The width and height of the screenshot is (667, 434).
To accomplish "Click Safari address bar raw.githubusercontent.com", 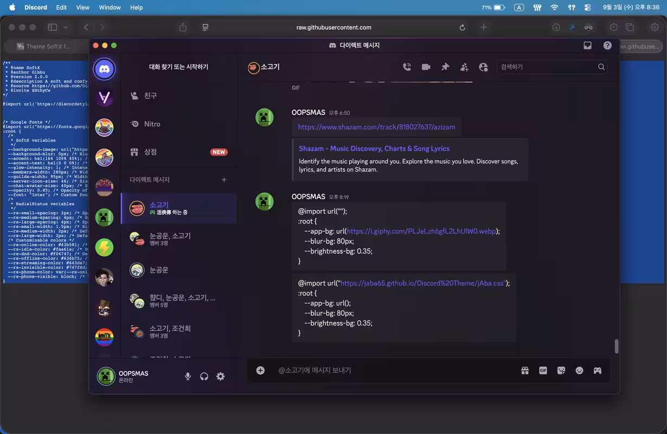I will [x=334, y=27].
